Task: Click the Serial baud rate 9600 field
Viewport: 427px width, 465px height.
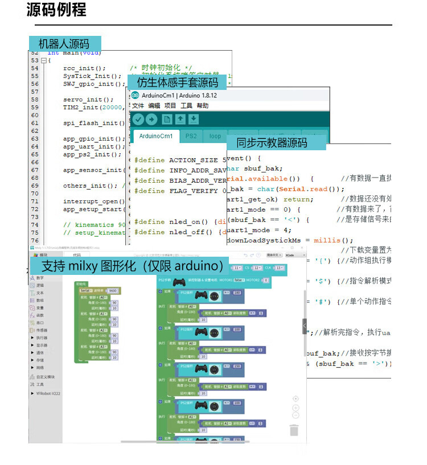Action: 112,290
